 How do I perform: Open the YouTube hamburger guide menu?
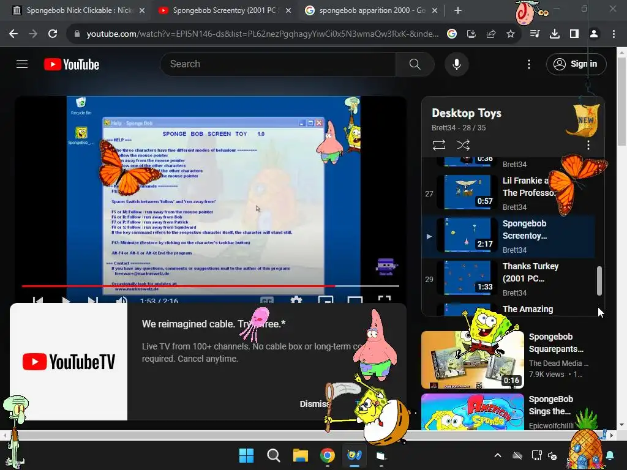(22, 64)
